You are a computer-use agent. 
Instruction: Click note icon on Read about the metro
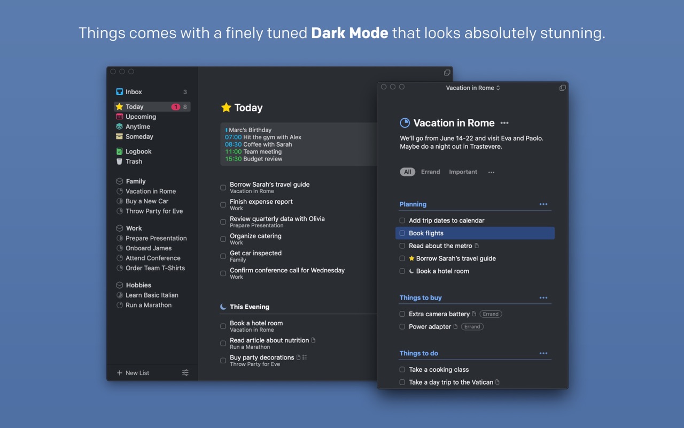(x=477, y=246)
